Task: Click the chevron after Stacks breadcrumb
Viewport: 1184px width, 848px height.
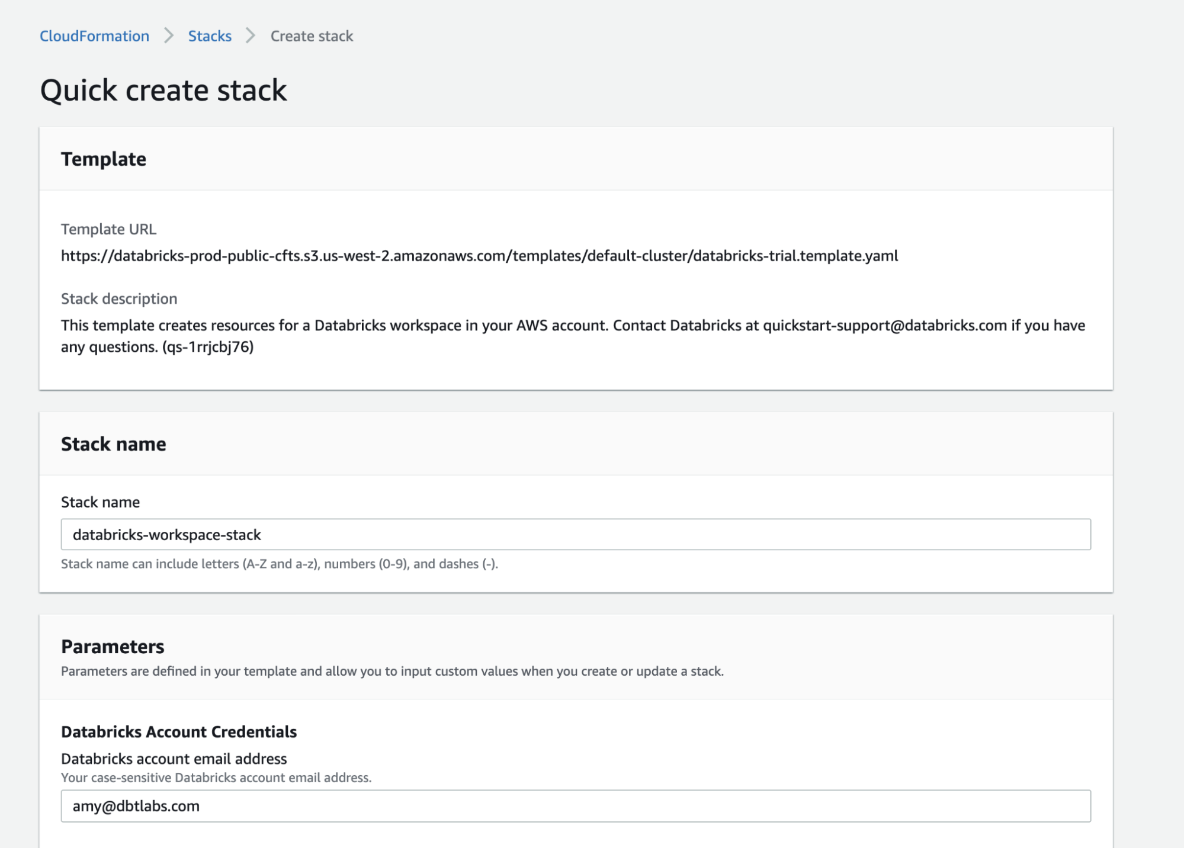Action: pyautogui.click(x=250, y=36)
